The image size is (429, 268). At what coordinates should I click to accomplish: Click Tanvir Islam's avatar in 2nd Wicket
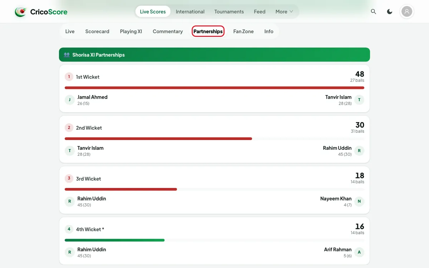tap(70, 150)
